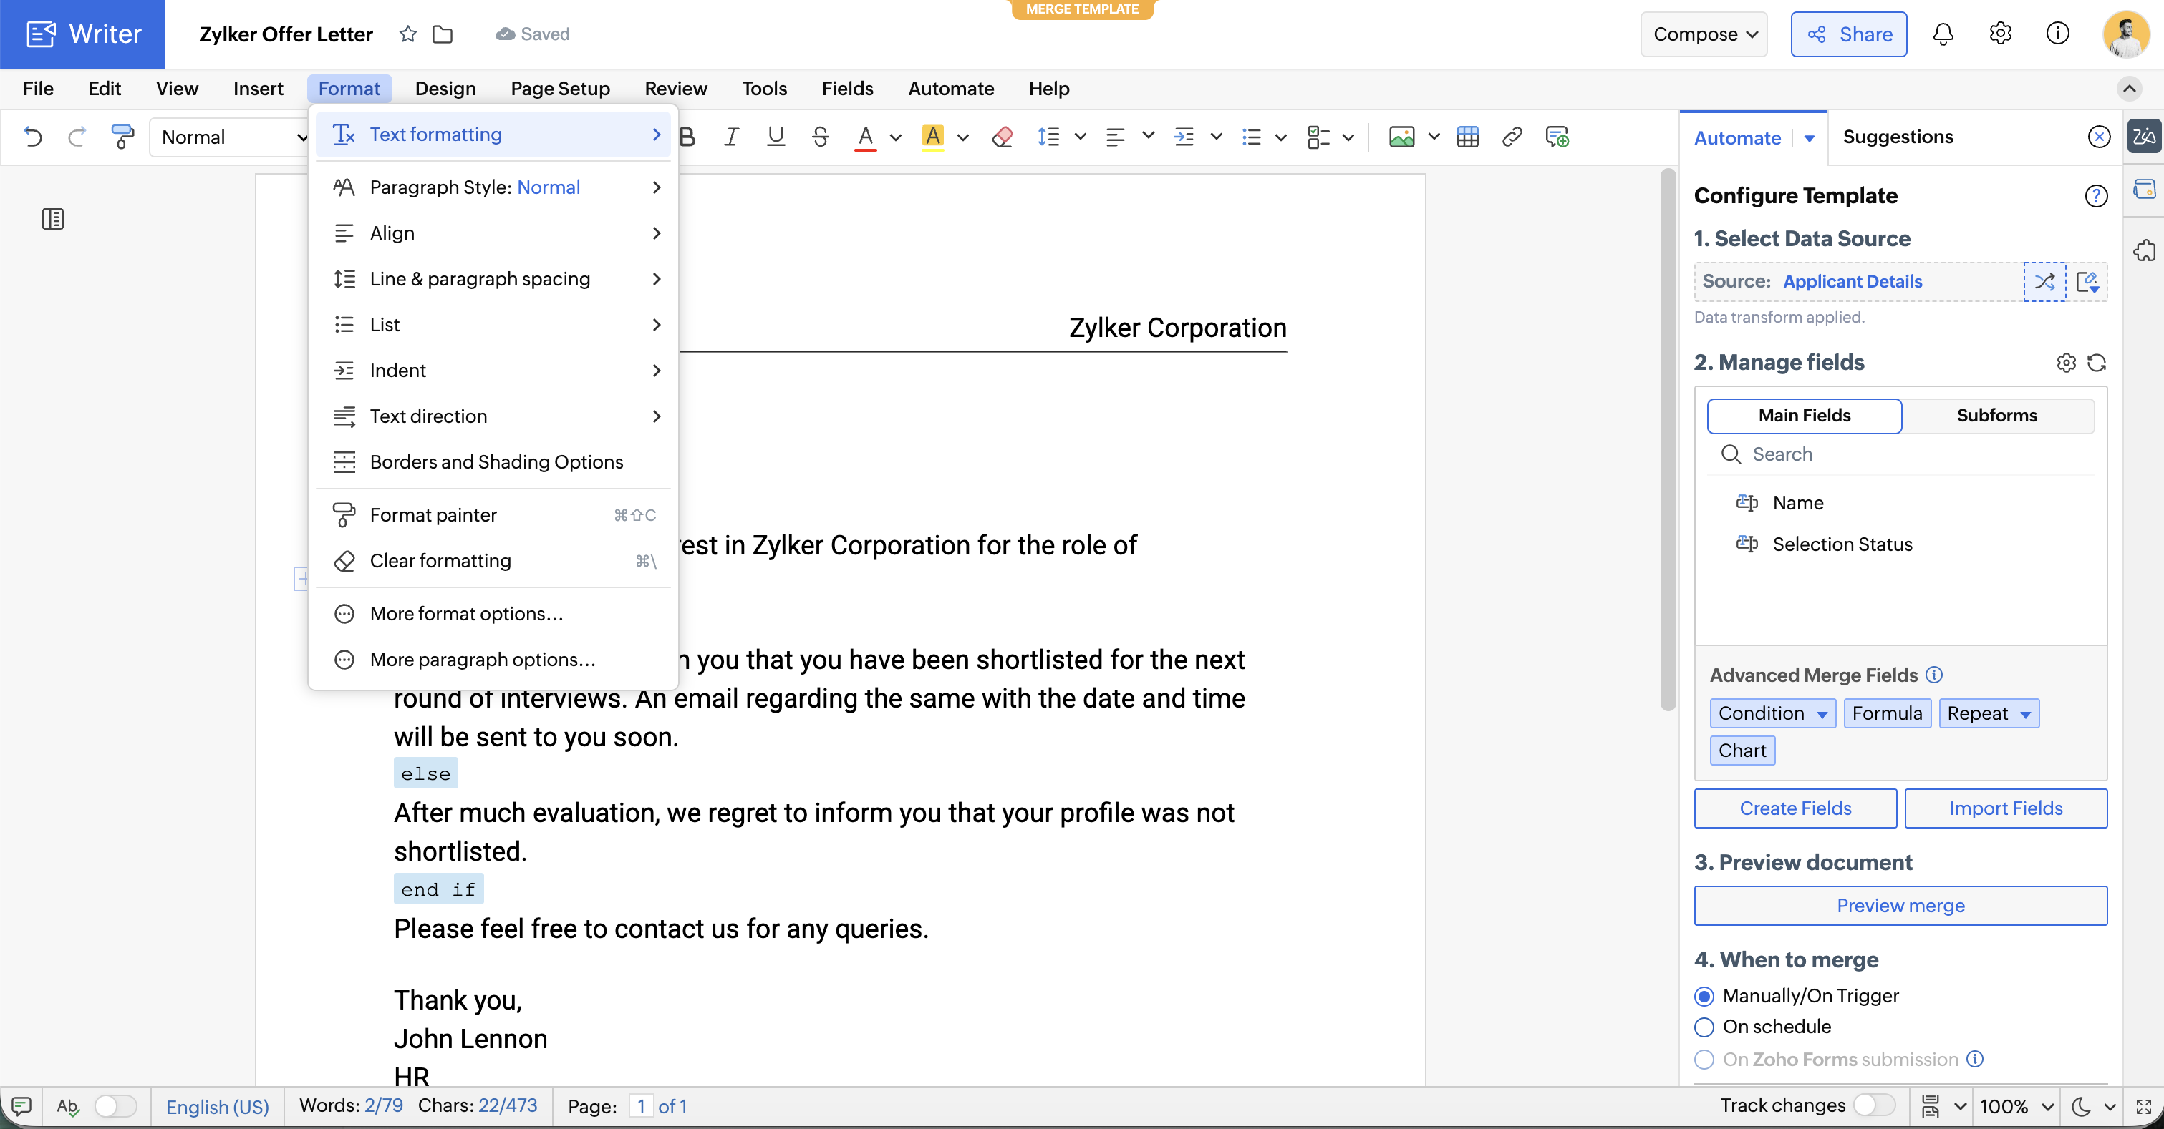Click the Preview merge button
The height and width of the screenshot is (1129, 2164).
coord(1899,906)
